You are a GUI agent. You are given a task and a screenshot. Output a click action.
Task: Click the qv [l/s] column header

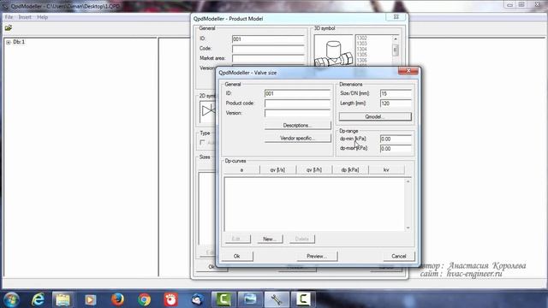277,169
